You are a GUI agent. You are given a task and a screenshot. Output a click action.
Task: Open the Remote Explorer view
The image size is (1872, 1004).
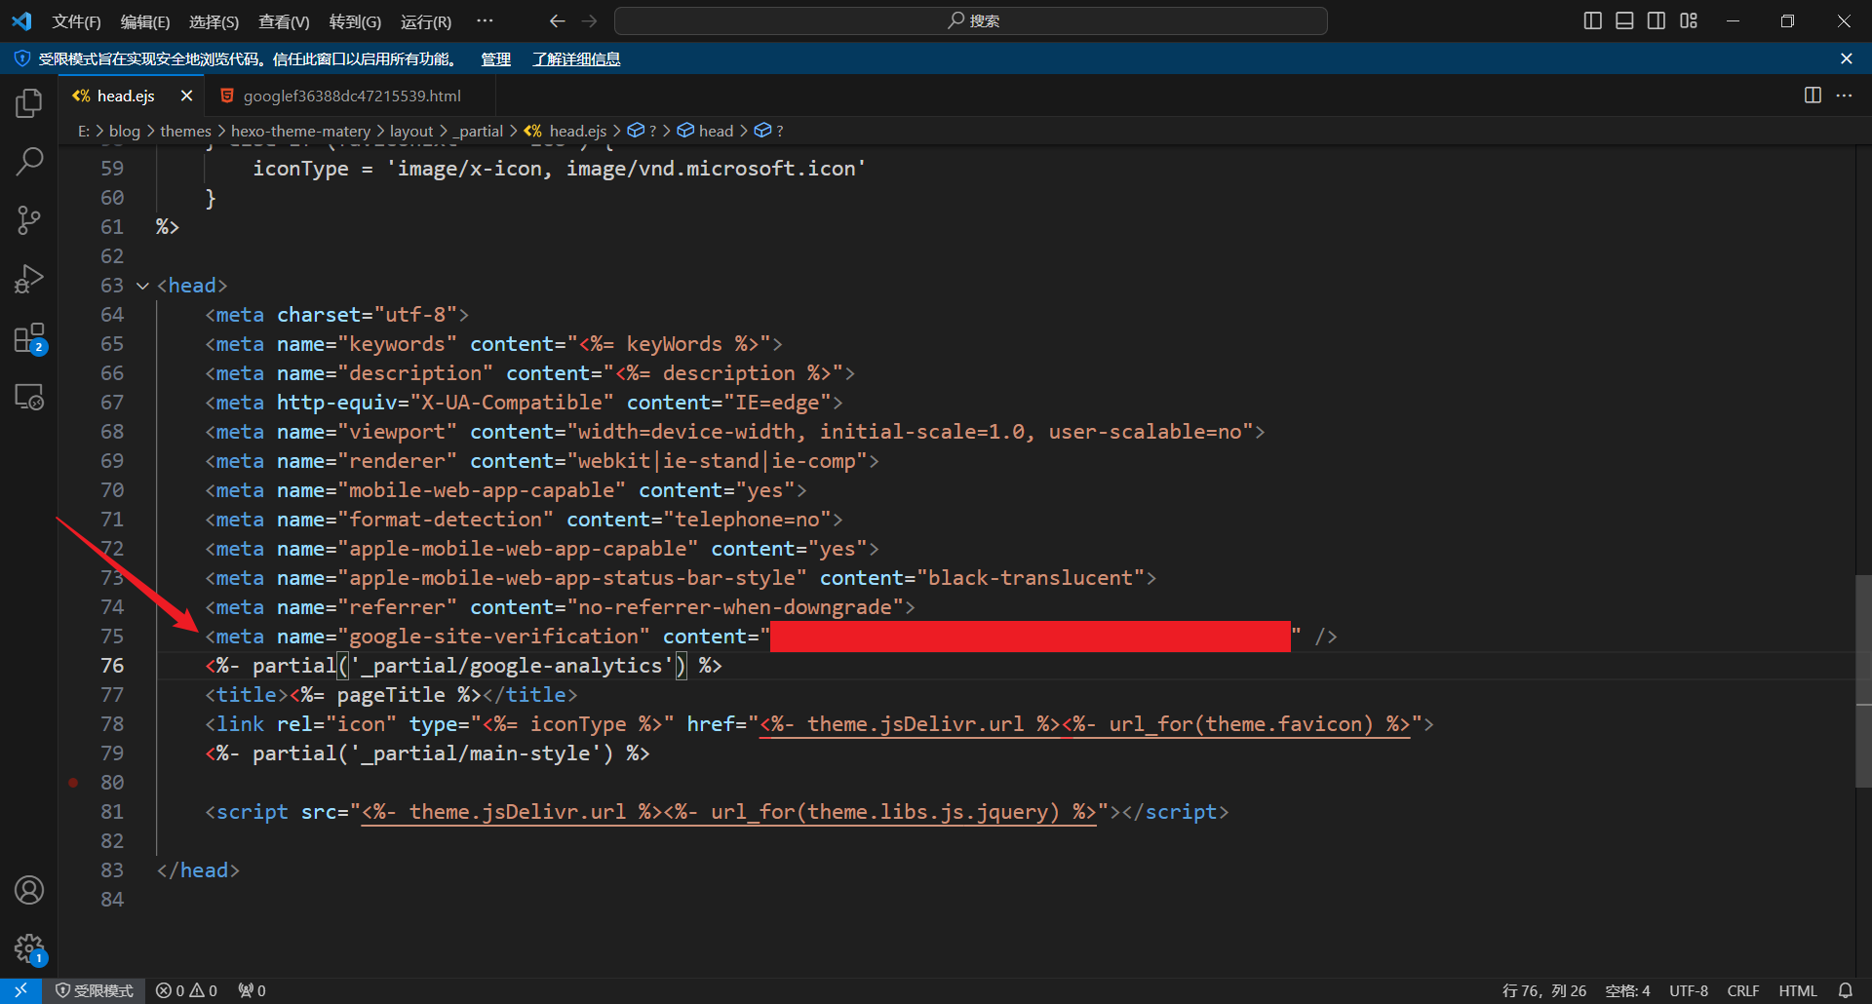coord(29,398)
